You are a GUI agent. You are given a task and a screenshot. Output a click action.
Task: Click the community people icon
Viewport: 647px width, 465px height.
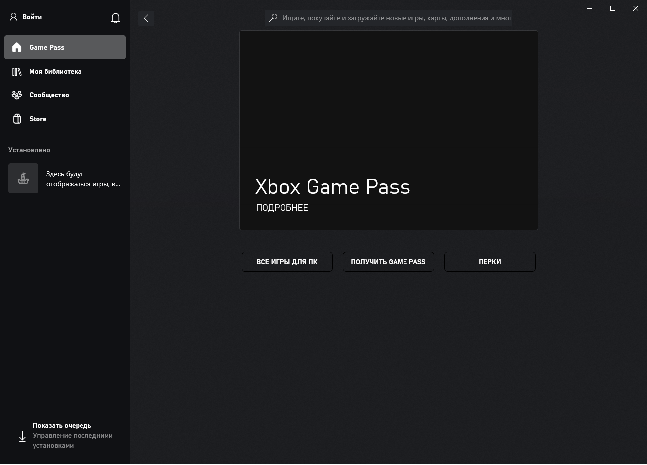pos(17,95)
